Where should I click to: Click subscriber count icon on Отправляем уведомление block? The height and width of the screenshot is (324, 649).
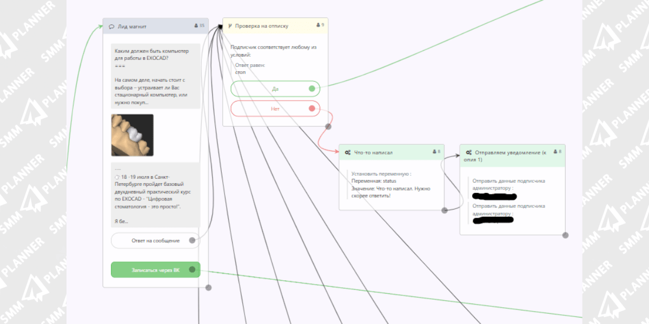555,152
